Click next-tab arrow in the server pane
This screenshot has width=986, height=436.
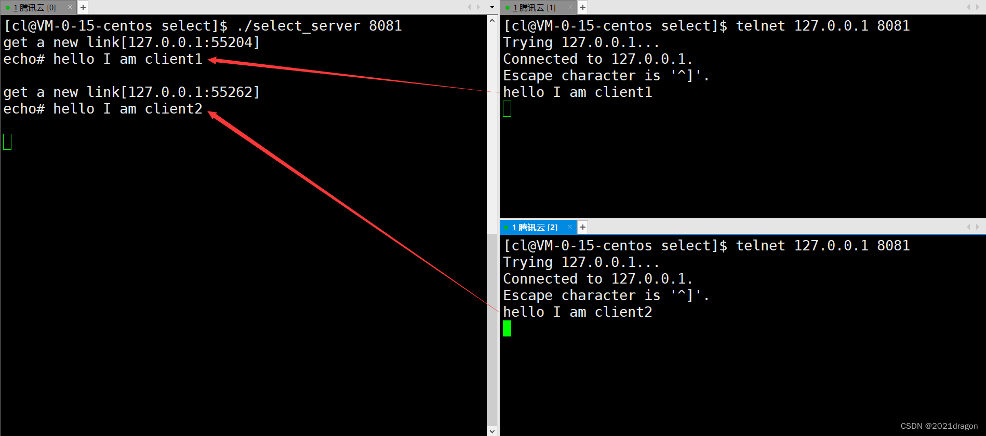[478, 7]
